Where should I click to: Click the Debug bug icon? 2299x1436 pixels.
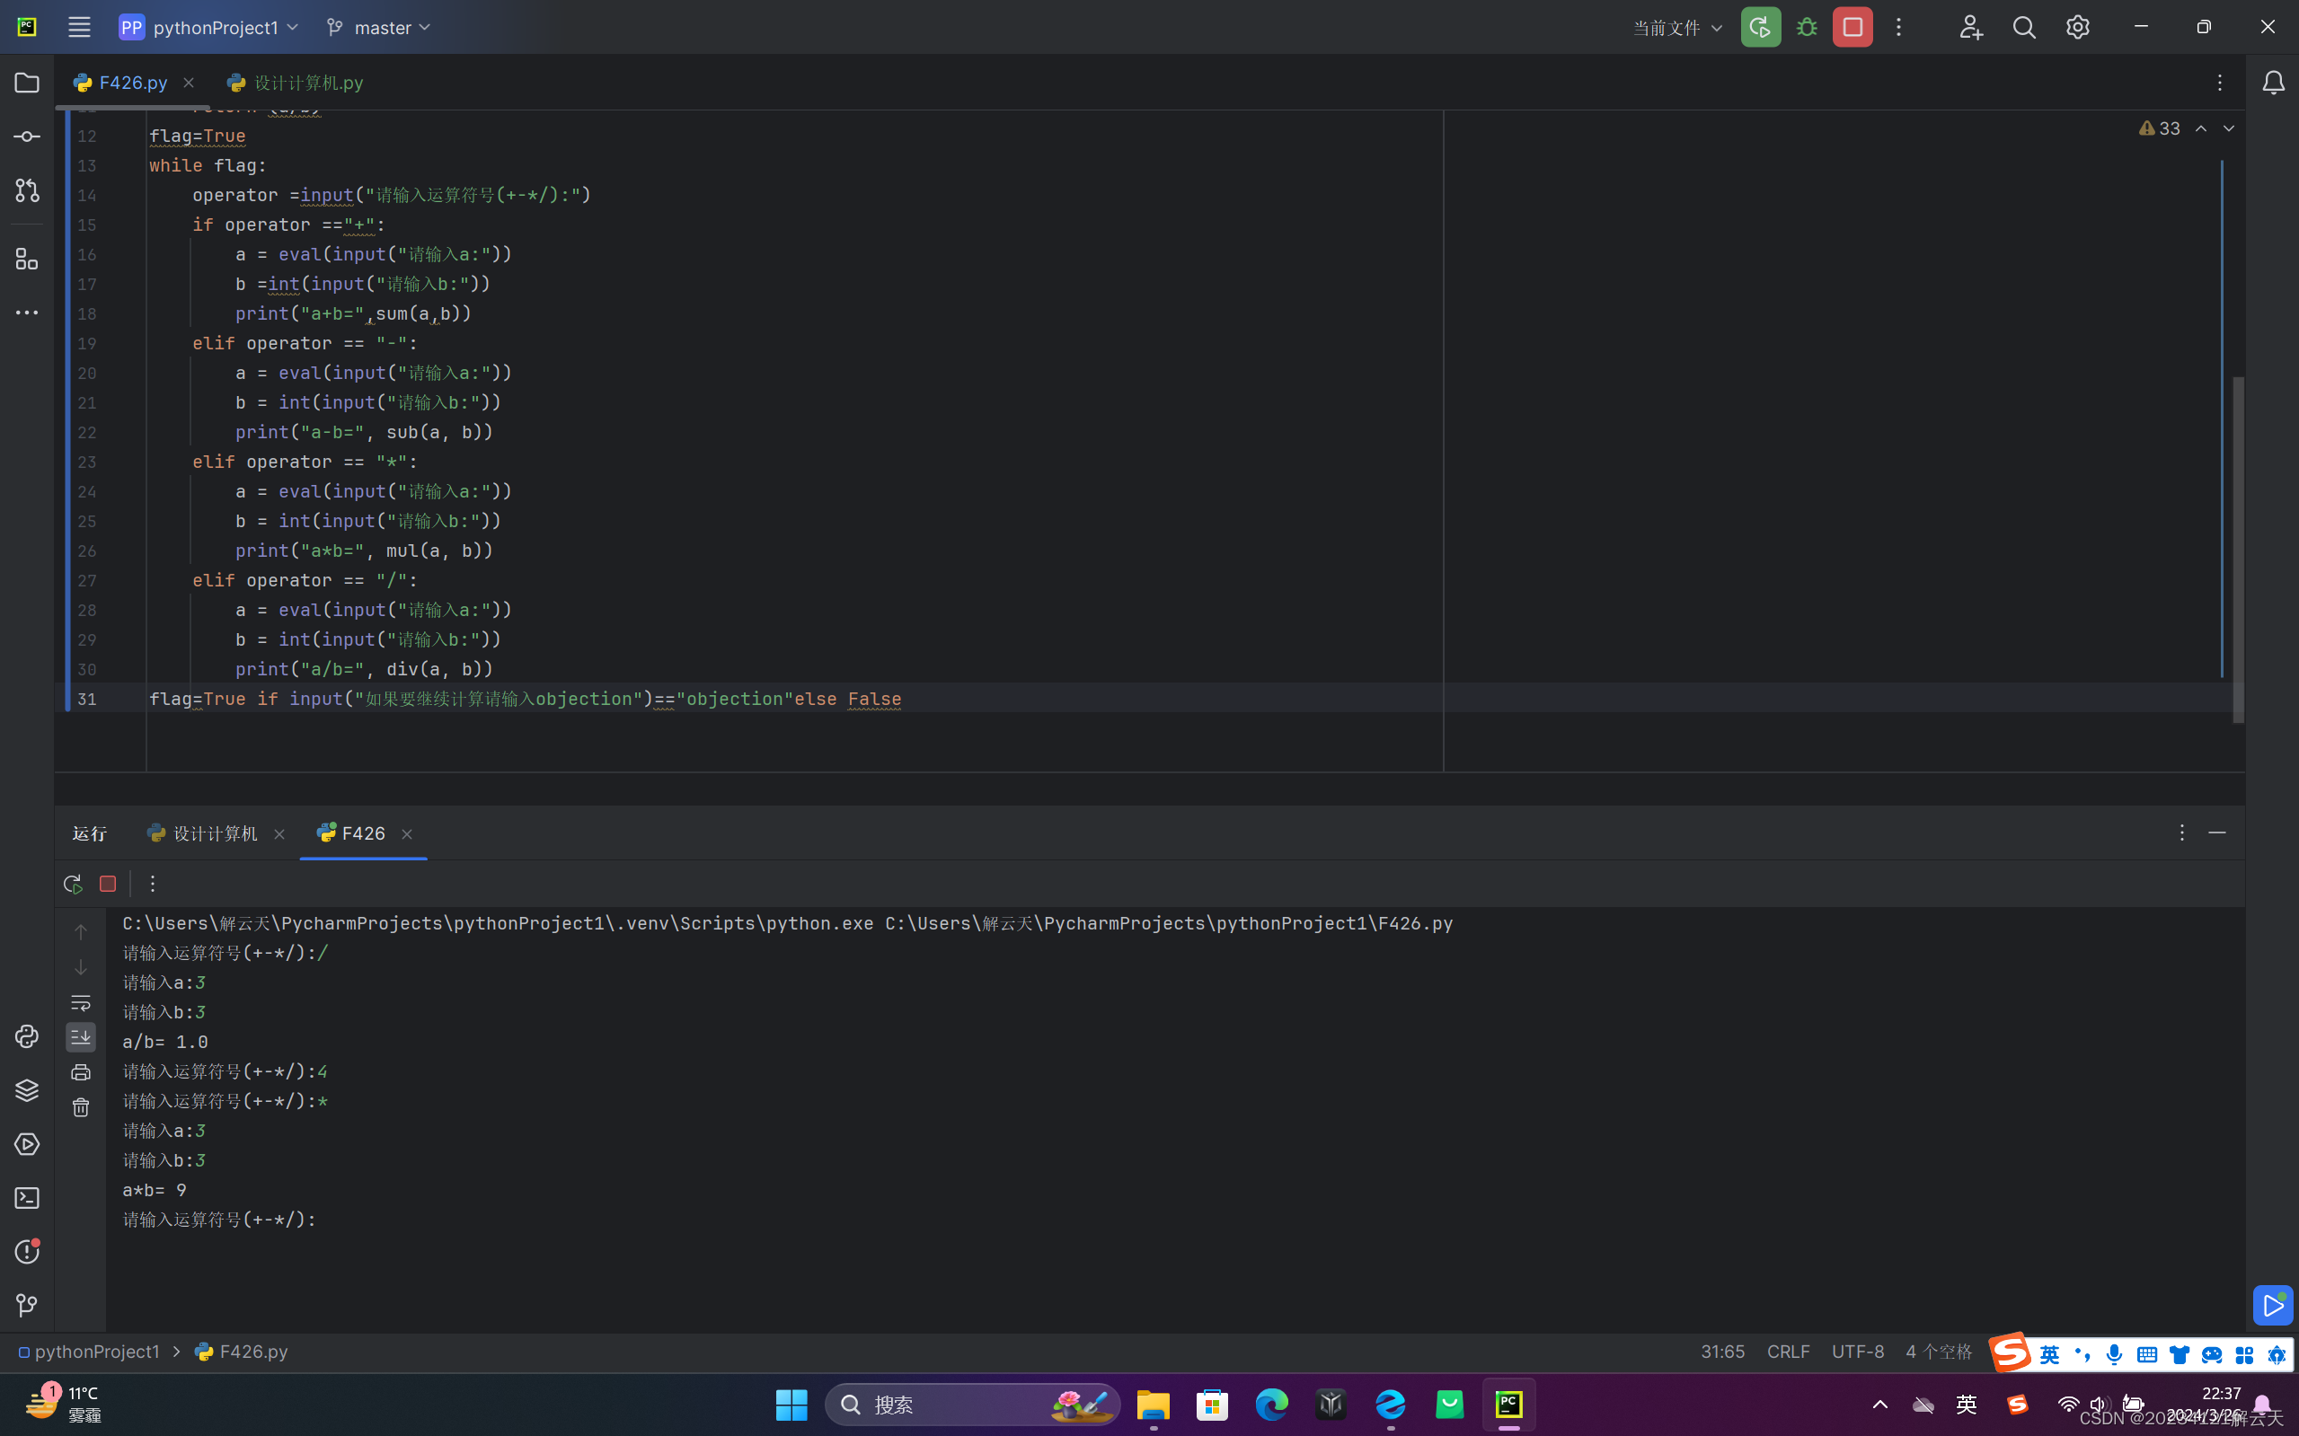(x=1807, y=28)
